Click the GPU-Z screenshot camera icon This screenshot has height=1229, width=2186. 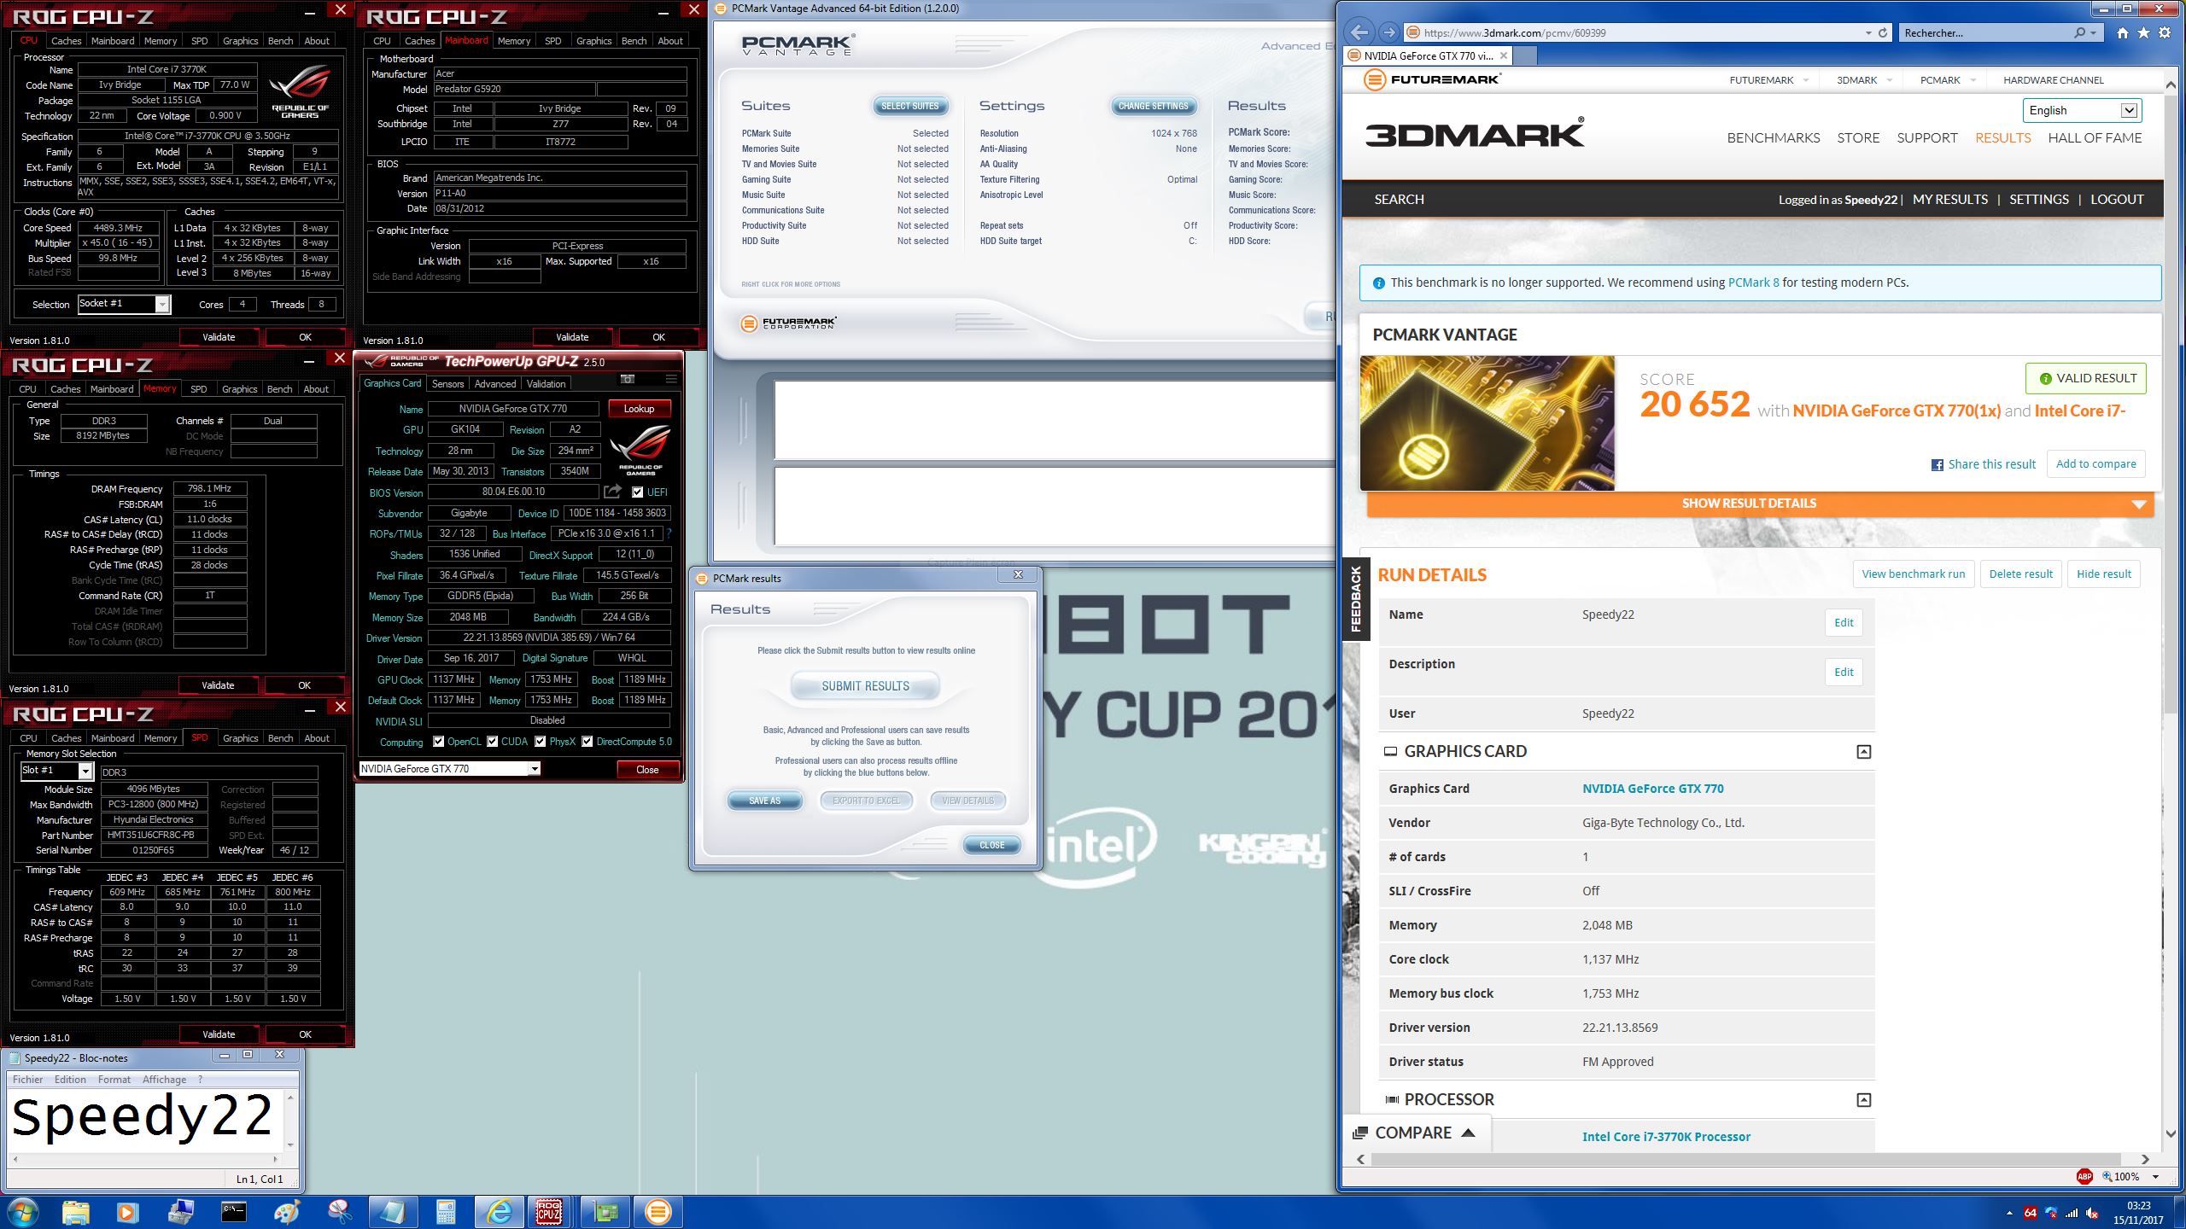point(628,379)
